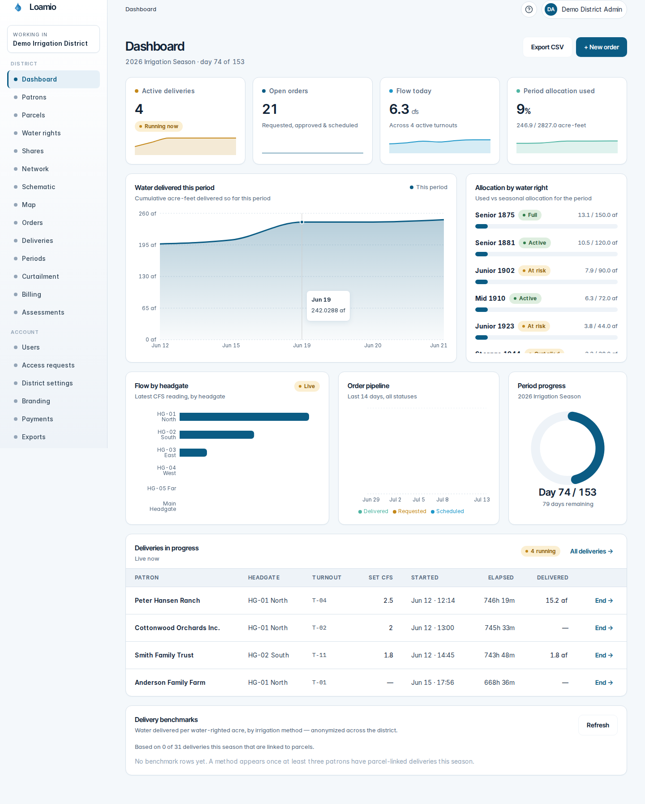Open District settings
This screenshot has height=804, width=645.
pos(54,383)
